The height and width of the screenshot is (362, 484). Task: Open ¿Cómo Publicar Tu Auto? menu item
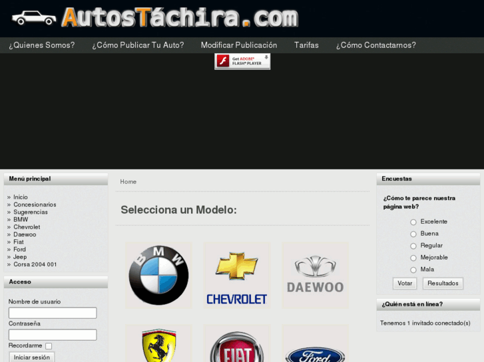point(138,45)
